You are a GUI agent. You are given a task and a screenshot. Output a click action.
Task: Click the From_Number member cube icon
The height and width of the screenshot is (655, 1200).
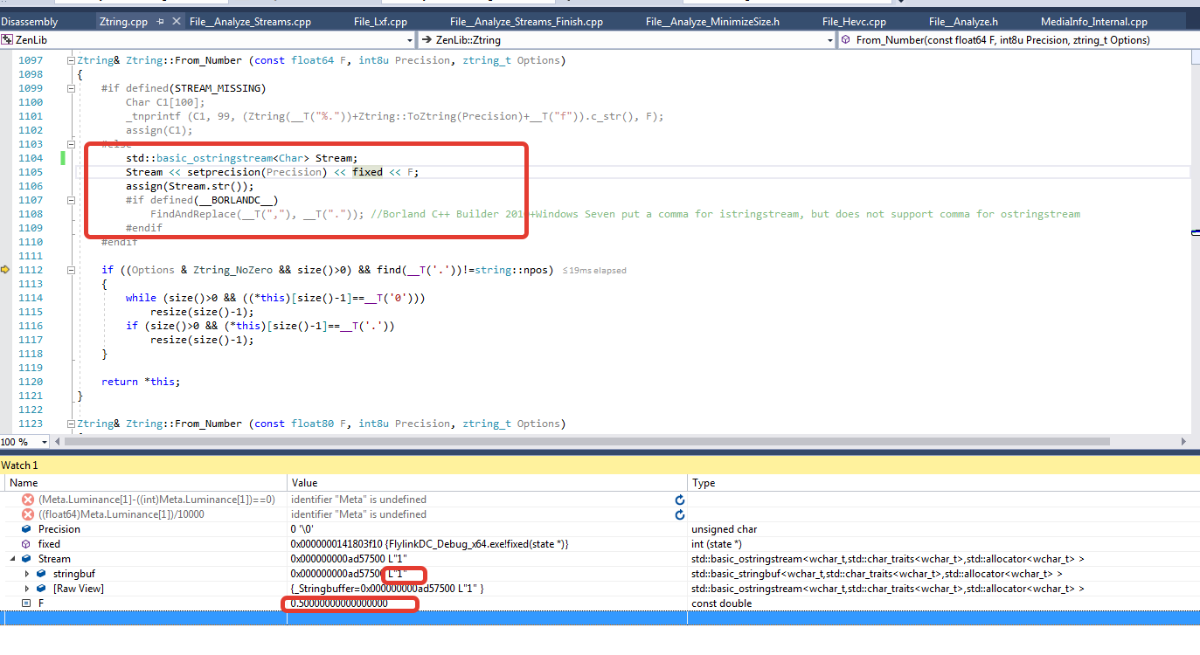(846, 39)
